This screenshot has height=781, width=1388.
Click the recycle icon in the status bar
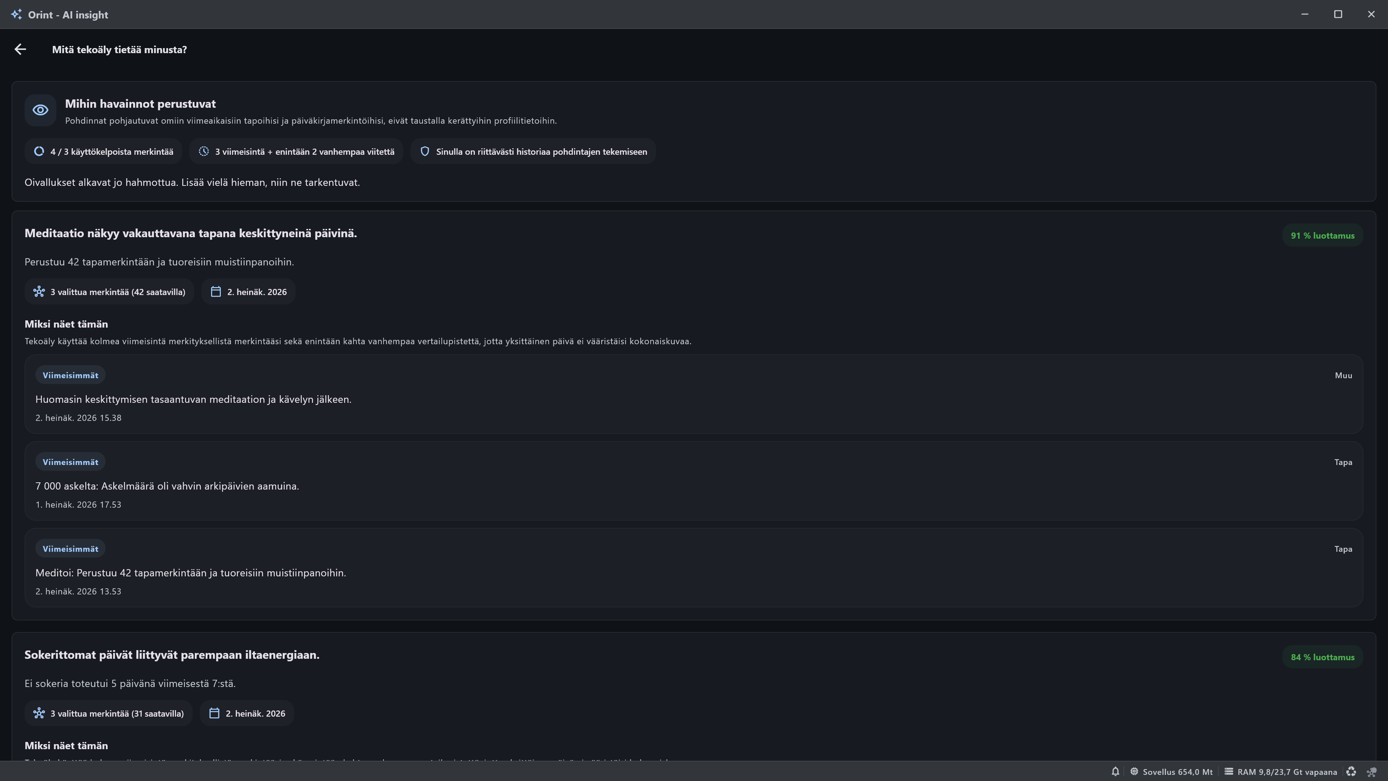1351,771
